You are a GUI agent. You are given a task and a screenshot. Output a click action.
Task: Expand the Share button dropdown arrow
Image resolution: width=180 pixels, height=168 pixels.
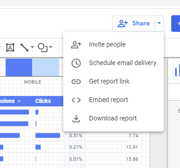click(159, 24)
